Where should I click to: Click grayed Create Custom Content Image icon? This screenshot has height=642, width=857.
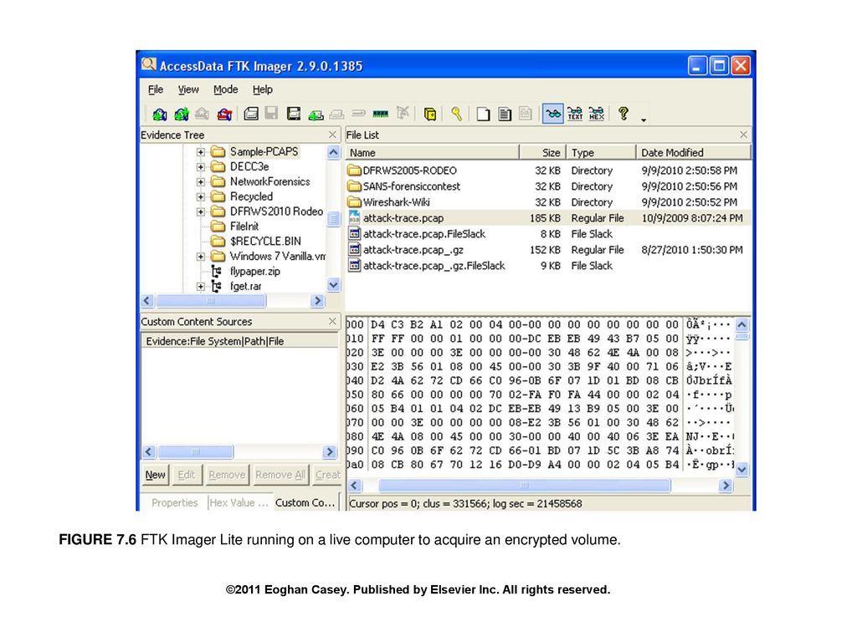[336, 115]
